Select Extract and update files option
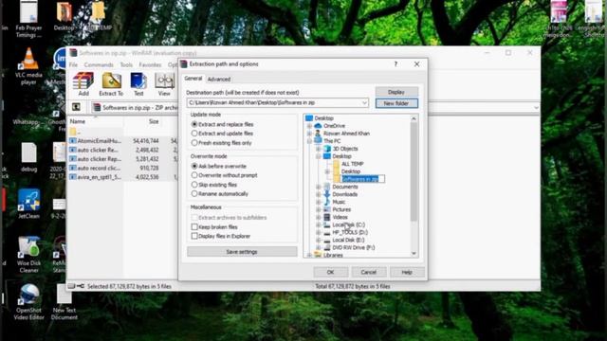Image resolution: width=607 pixels, height=341 pixels. pyautogui.click(x=222, y=134)
